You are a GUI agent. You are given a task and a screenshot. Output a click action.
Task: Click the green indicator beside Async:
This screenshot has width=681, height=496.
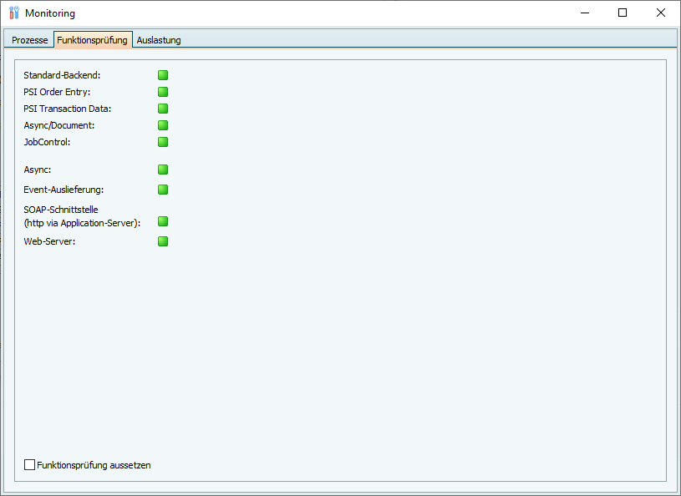pyautogui.click(x=163, y=170)
